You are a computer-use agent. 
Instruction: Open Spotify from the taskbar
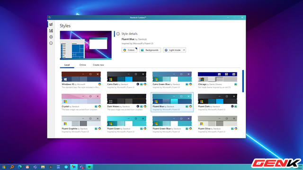click(89, 167)
